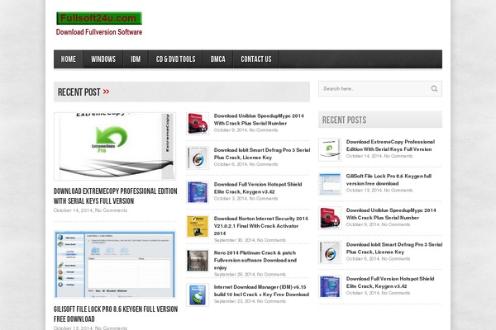Click No Comments under Nero 2014 post
This screenshot has height=330, width=496.
[271, 275]
